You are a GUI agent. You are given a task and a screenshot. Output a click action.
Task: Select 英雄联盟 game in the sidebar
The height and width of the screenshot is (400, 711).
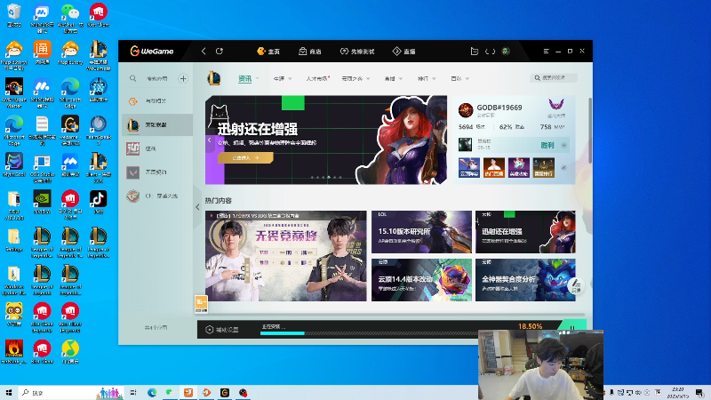point(157,124)
